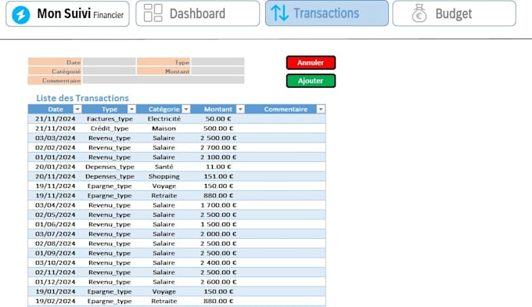Select the 01/09/2024 date cell
The height and width of the screenshot is (307, 532).
(x=56, y=253)
